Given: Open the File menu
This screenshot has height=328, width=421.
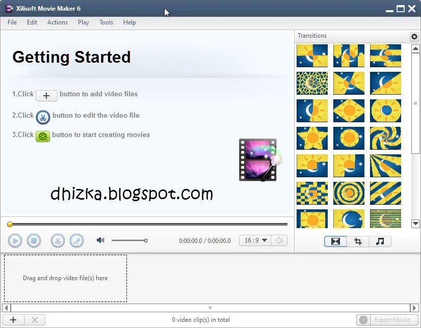Looking at the screenshot, I should [12, 22].
